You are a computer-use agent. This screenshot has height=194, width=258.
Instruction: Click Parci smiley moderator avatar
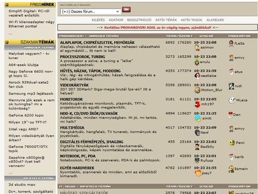[232, 143]
